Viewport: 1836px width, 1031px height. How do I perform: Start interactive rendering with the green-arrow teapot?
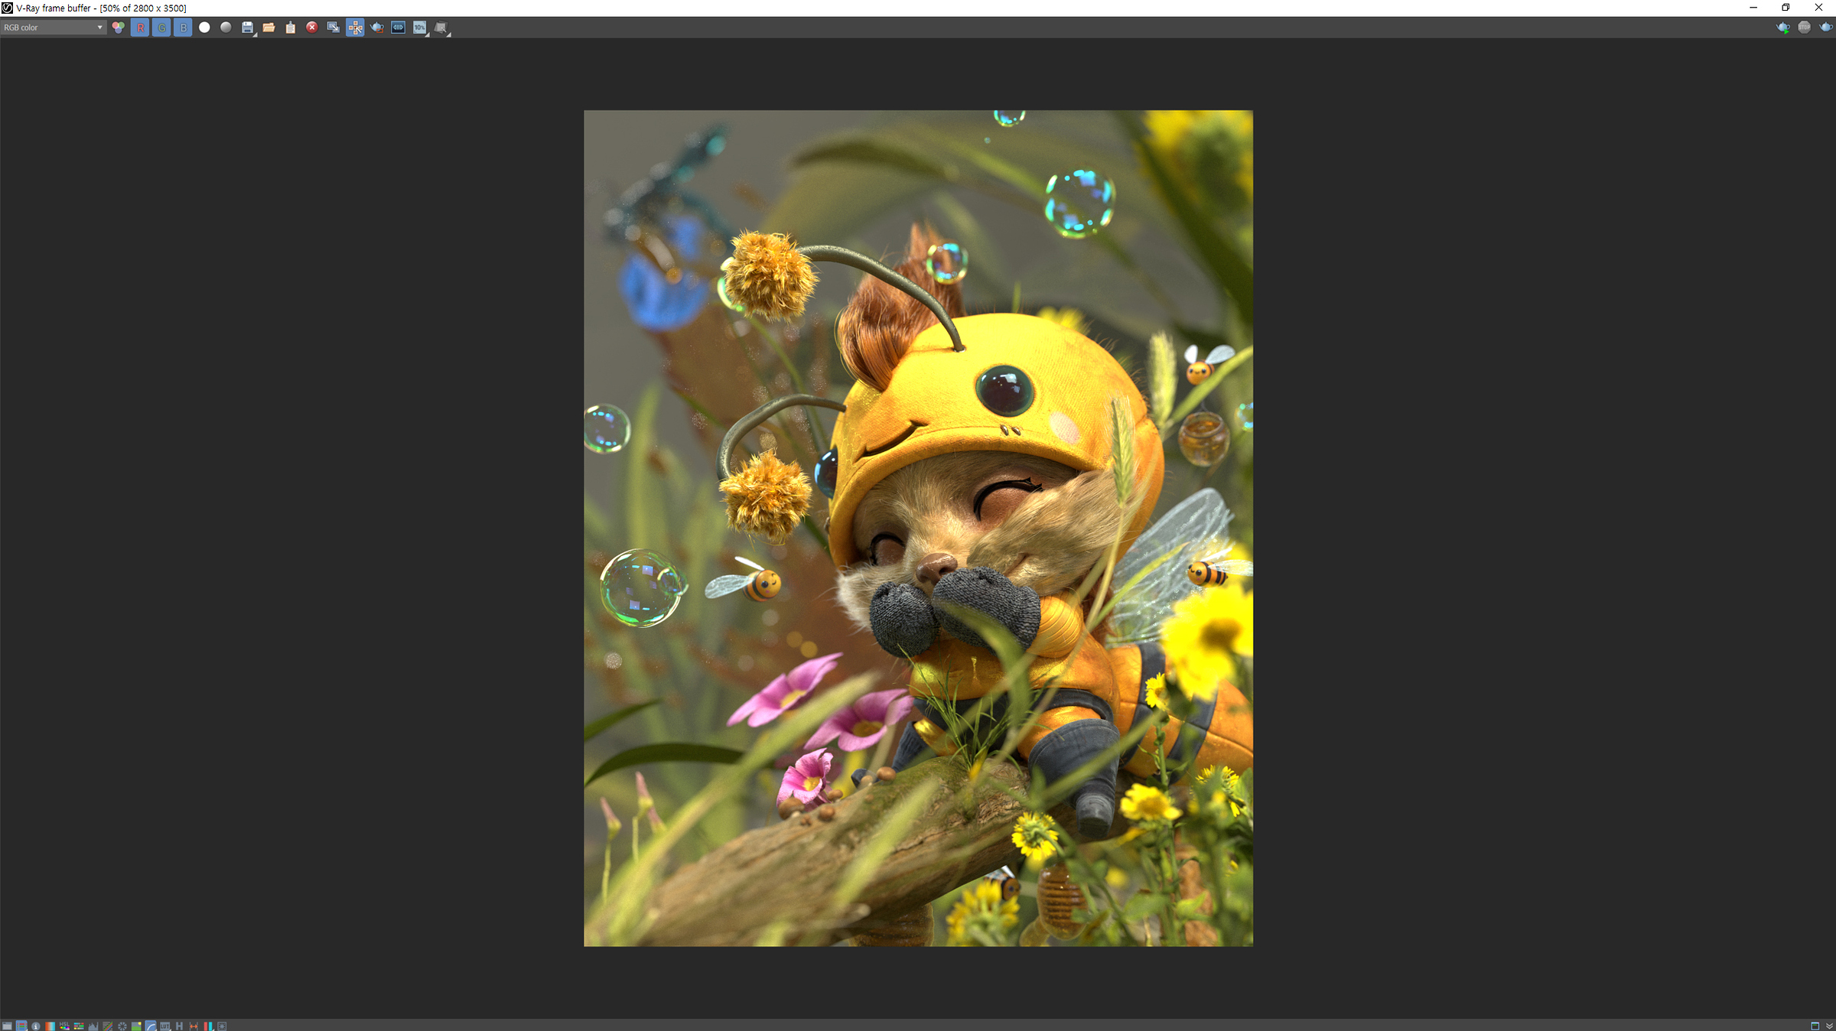pyautogui.click(x=1782, y=28)
